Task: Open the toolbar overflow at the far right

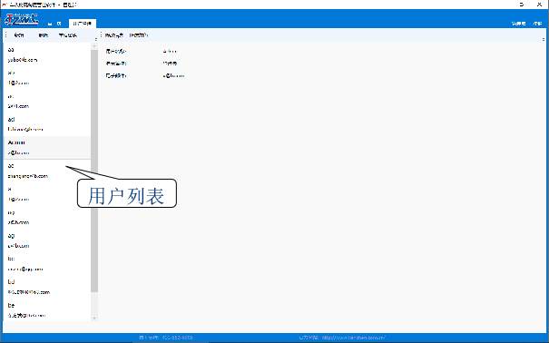Action: [544, 39]
